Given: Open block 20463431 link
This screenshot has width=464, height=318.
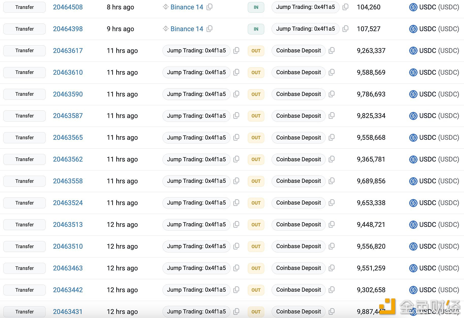Looking at the screenshot, I should (x=68, y=312).
